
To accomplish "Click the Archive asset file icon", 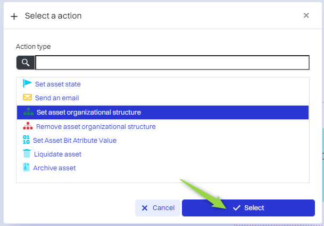I will click(x=26, y=168).
